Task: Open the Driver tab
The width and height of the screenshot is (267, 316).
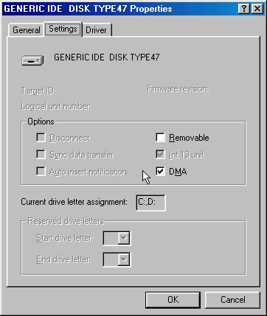Action: point(97,30)
